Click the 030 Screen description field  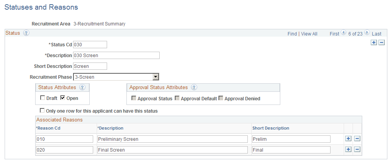[116, 55]
